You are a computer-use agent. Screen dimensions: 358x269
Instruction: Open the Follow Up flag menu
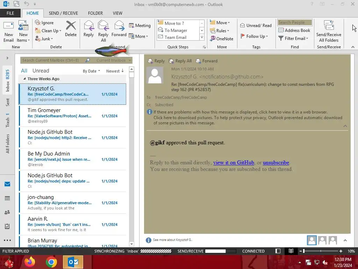coord(254,36)
